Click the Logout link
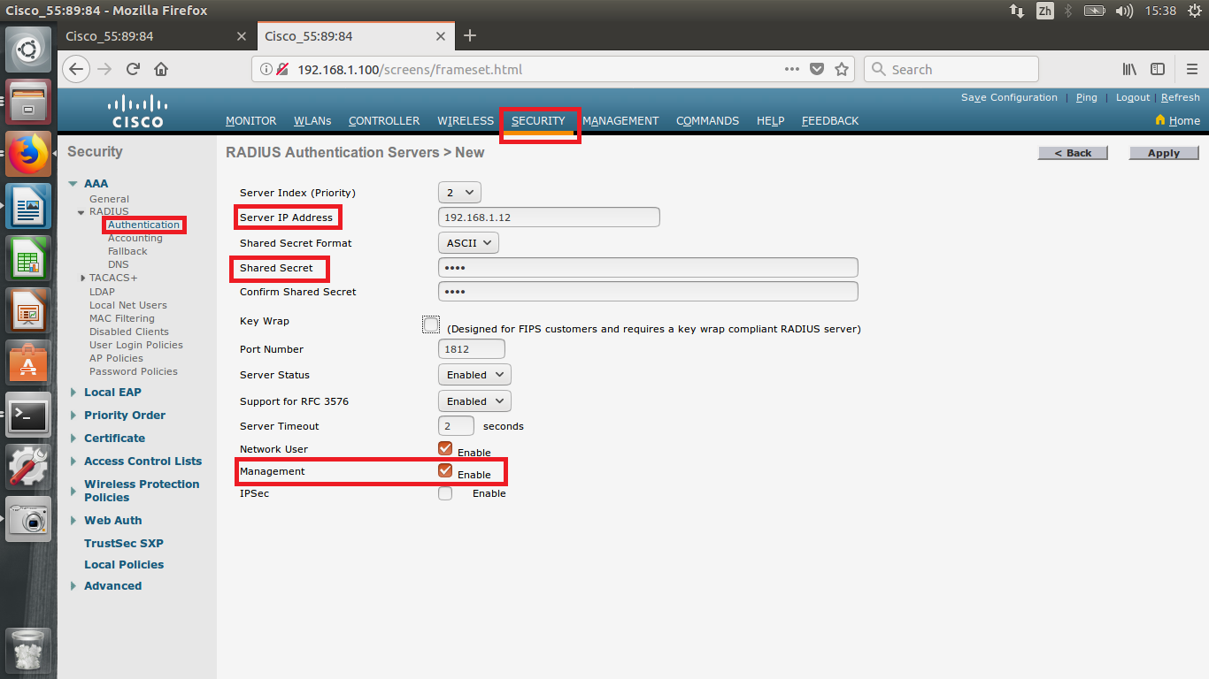This screenshot has width=1209, height=679. click(1133, 97)
